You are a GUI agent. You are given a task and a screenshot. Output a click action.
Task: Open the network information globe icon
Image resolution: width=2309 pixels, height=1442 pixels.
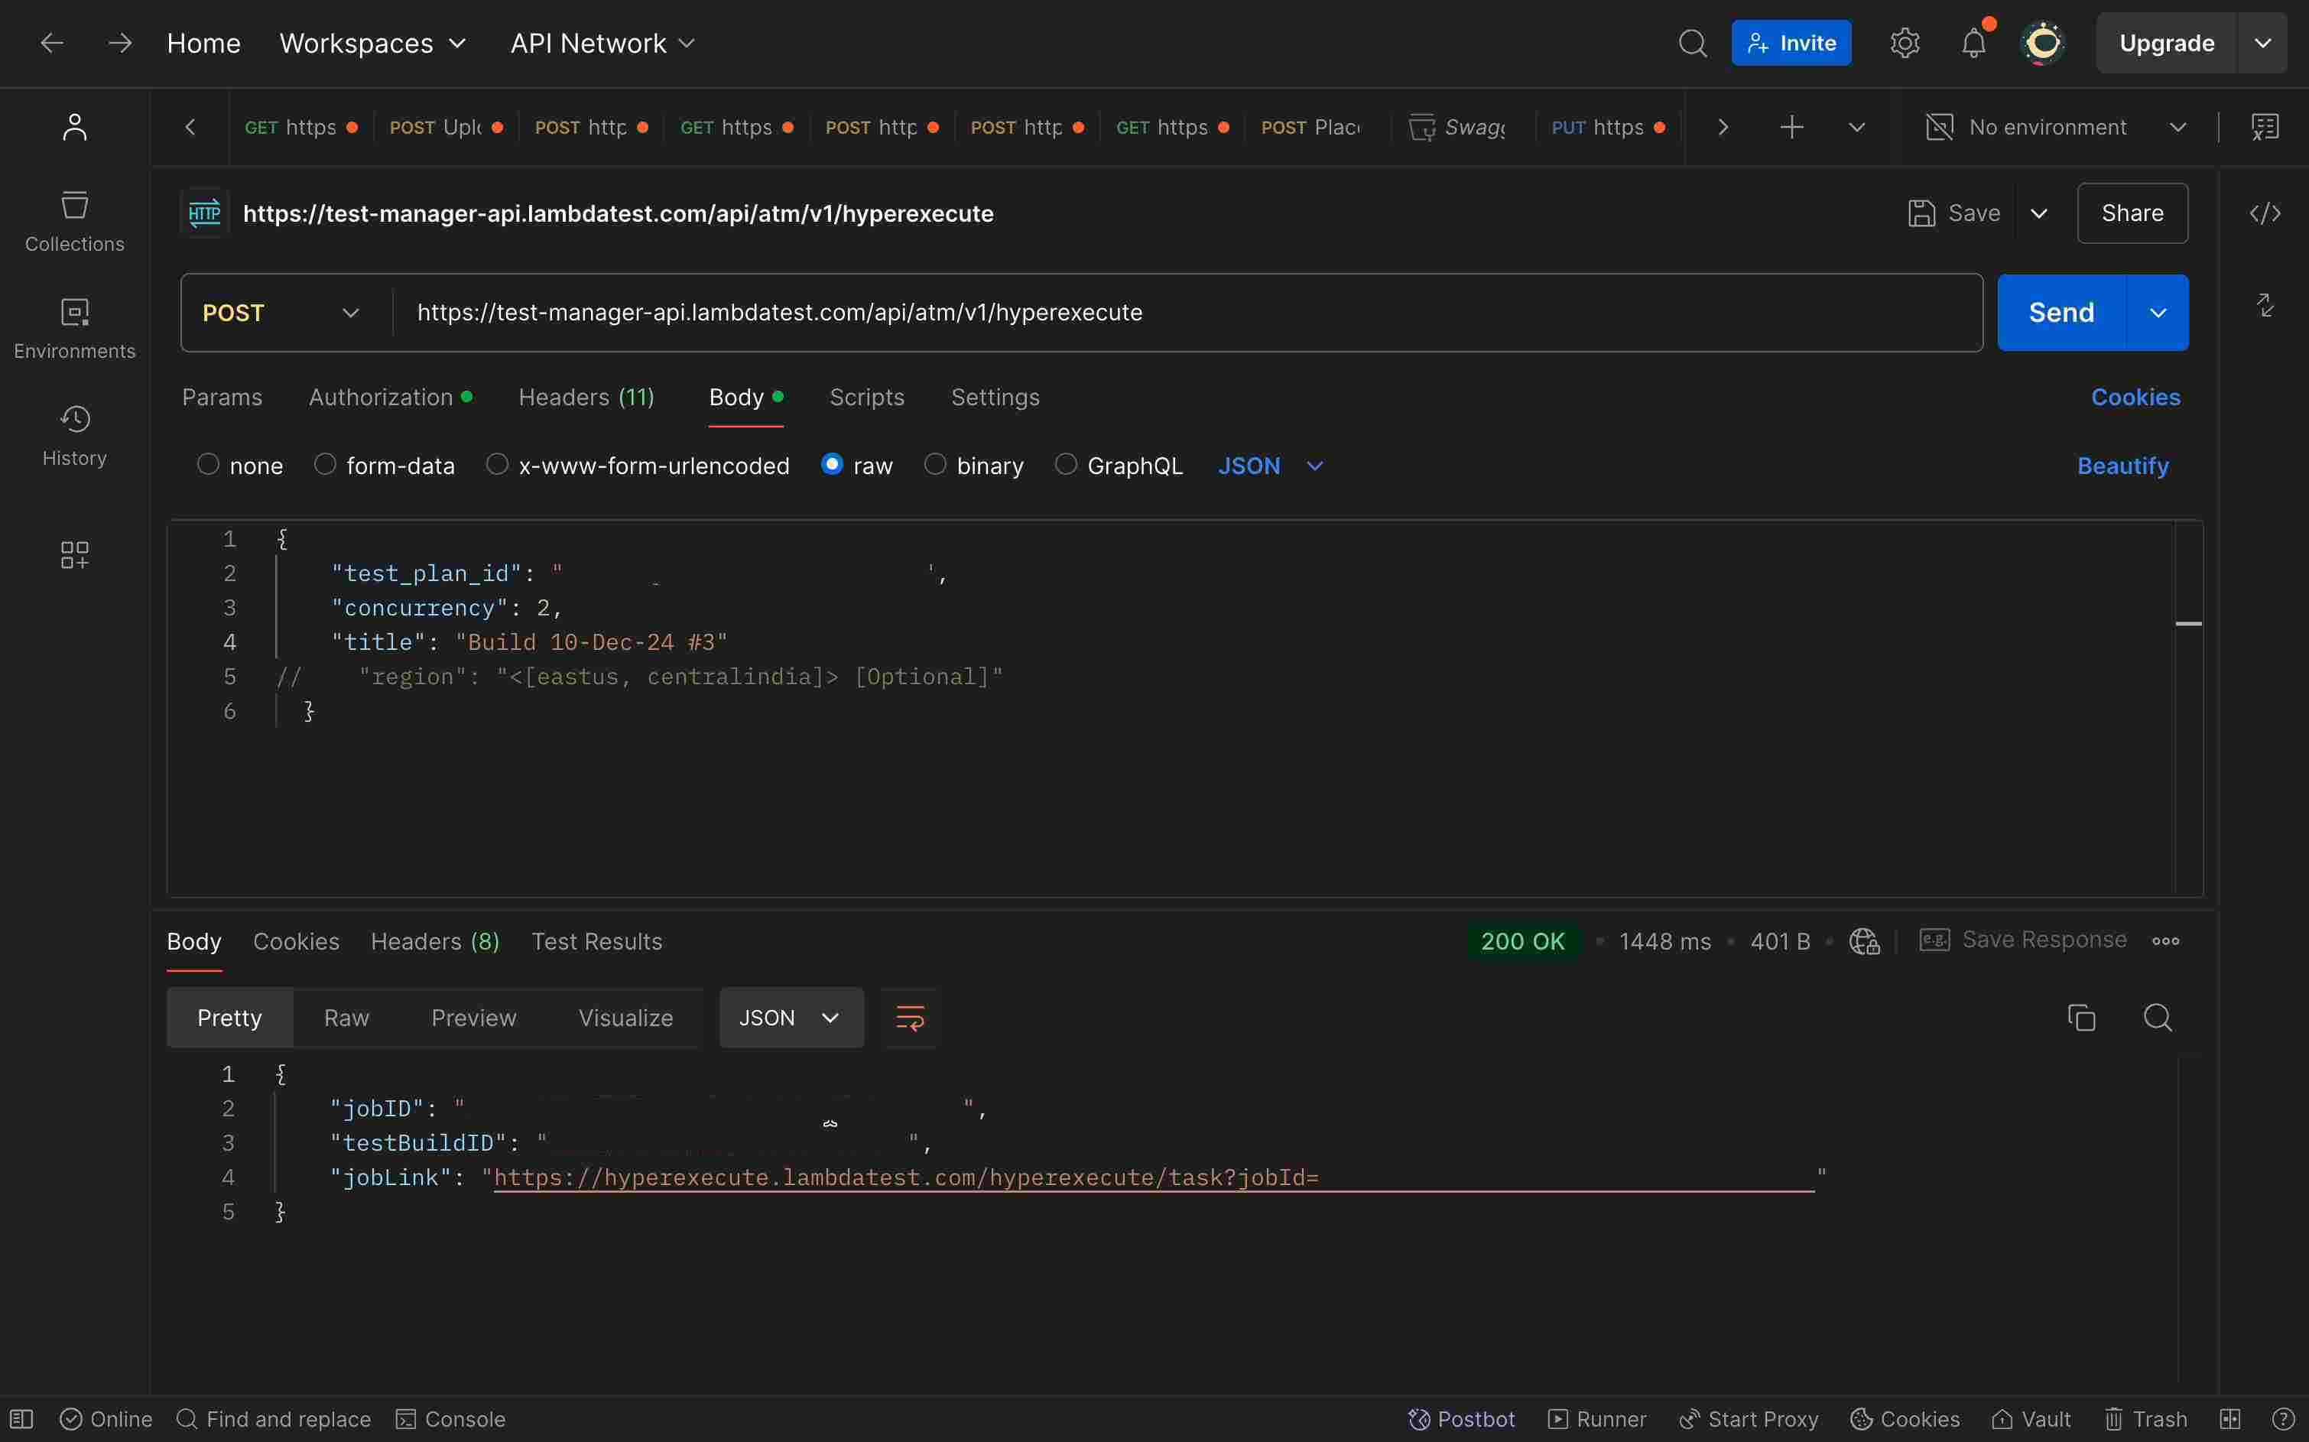tap(1863, 941)
